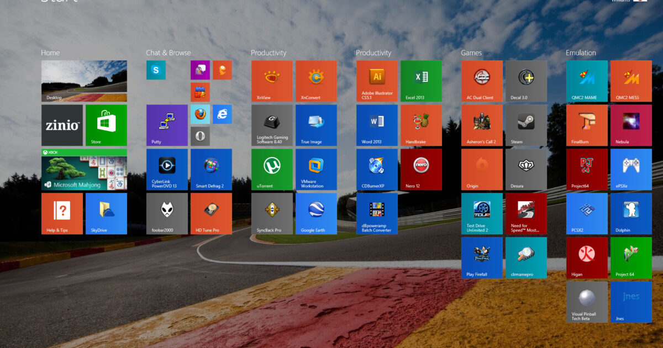Viewport: 663px width, 348px height.
Task: Open the Internet Explorer tile
Action: [222, 114]
